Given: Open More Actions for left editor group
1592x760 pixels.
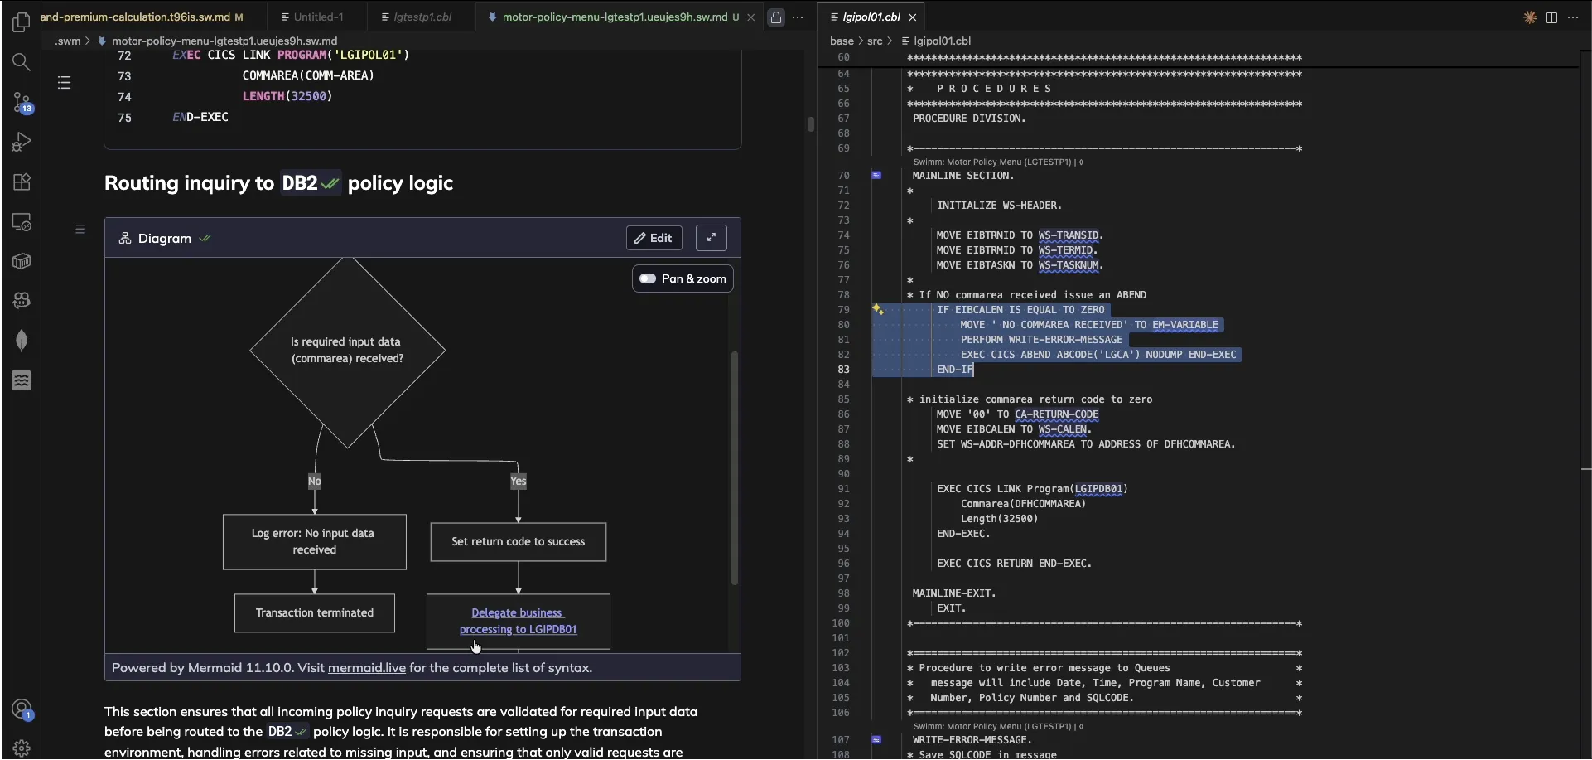Looking at the screenshot, I should pos(798,17).
